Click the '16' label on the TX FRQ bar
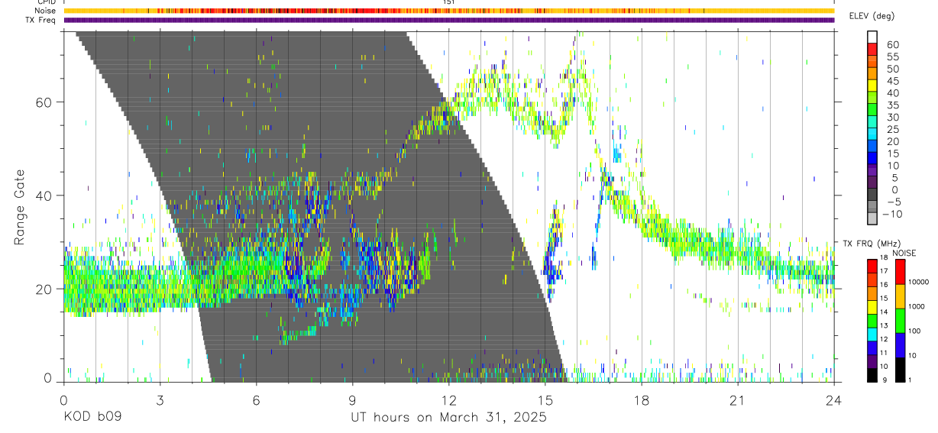 click(x=885, y=285)
